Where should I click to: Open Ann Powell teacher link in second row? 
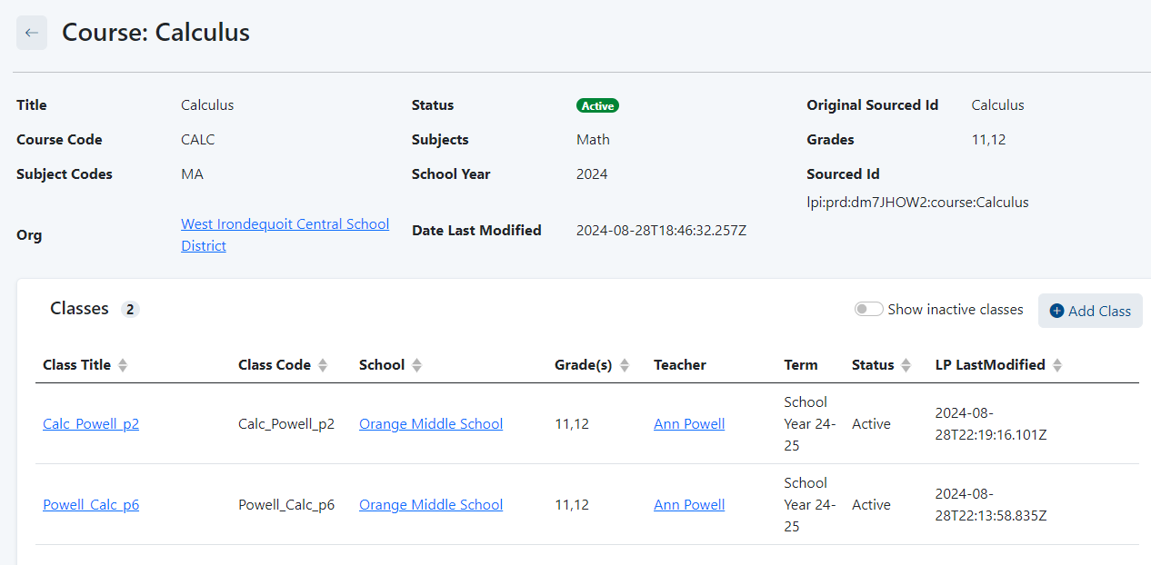tap(689, 505)
